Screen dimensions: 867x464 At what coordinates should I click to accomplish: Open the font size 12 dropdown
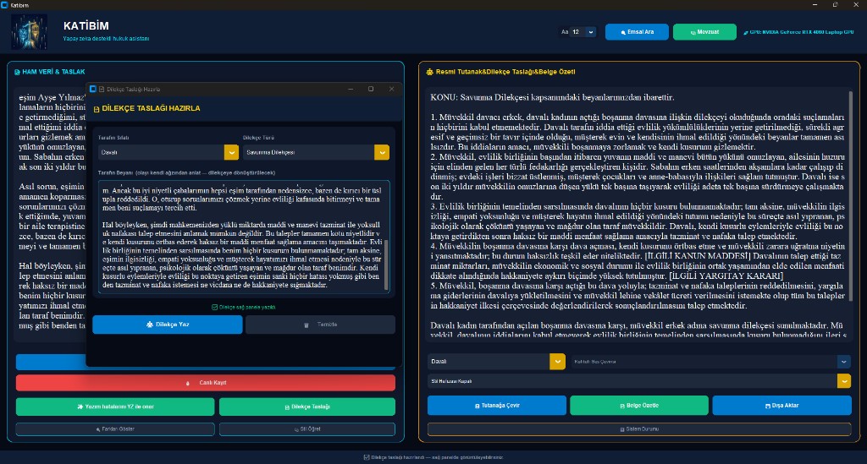(583, 32)
